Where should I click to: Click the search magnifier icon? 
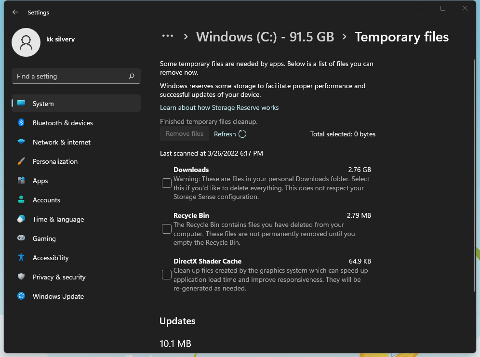[132, 76]
